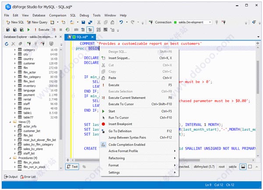Select film_in_stock procedure
The width and height of the screenshot is (263, 190).
pos(32,162)
